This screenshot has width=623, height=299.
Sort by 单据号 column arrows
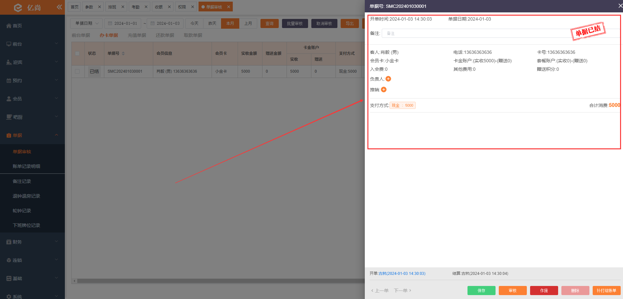123,53
